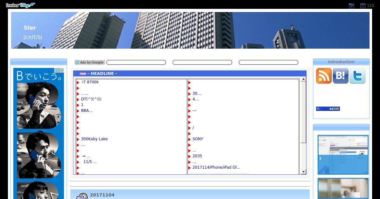Open headline link '2035'
380x199 pixels.
pos(197,156)
